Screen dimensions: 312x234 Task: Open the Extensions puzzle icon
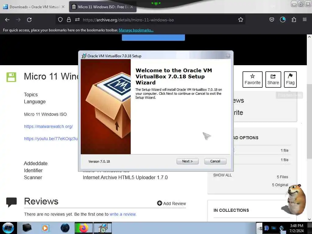(294, 19)
